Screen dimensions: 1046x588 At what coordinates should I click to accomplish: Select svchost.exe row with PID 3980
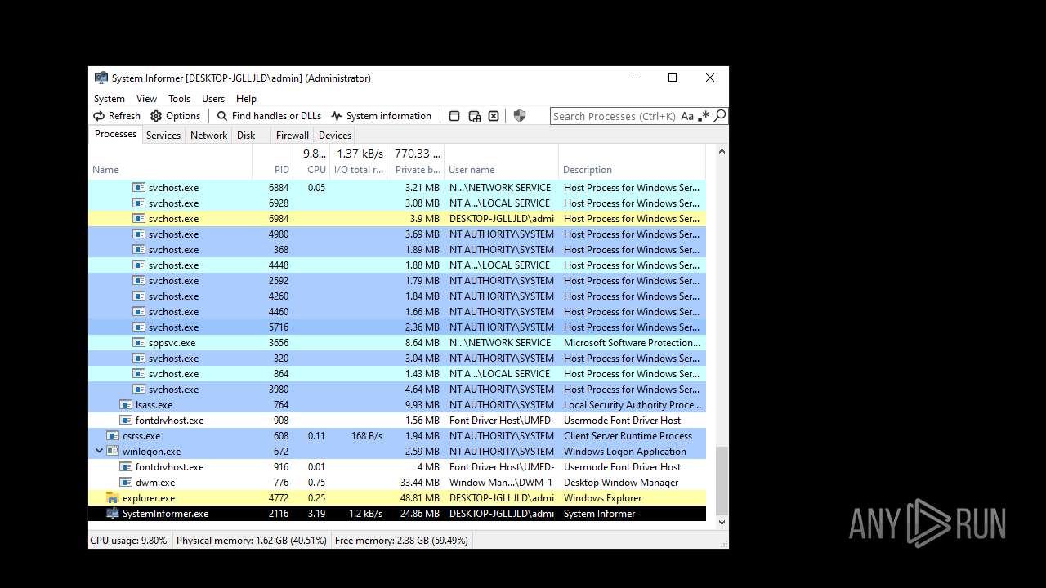tap(397, 390)
